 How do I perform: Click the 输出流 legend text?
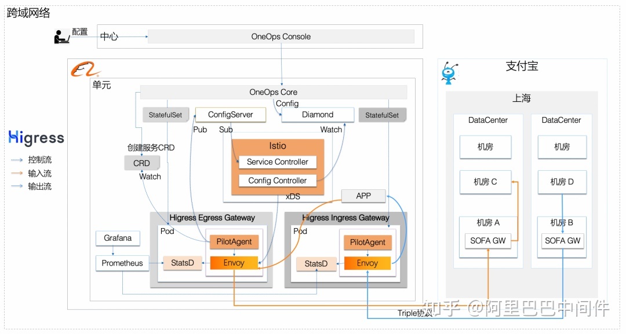(x=39, y=186)
